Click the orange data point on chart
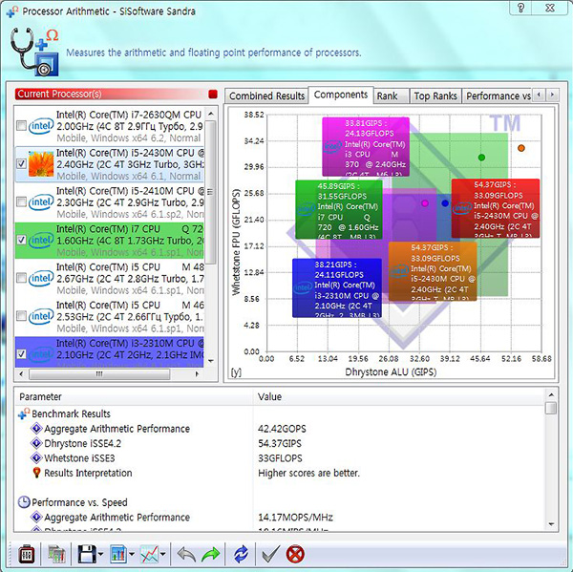The height and width of the screenshot is (572, 573). click(521, 148)
